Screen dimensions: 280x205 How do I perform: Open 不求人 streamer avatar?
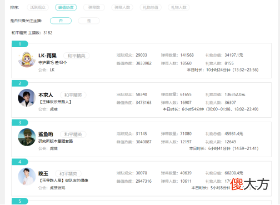tap(27, 98)
